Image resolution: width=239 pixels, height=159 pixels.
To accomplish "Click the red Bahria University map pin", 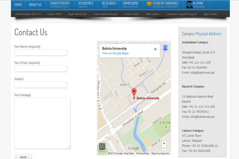I will (134, 93).
